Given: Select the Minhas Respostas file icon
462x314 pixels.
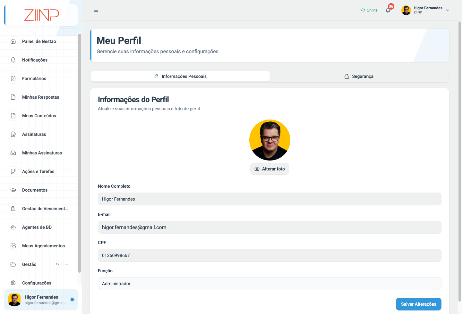Looking at the screenshot, I should point(13,97).
